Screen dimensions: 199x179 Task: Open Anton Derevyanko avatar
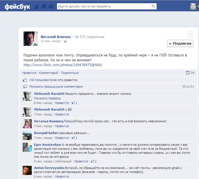(x=27, y=170)
